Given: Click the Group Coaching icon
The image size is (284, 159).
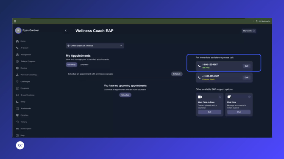Looking at the screenshot, I should [x=17, y=95].
